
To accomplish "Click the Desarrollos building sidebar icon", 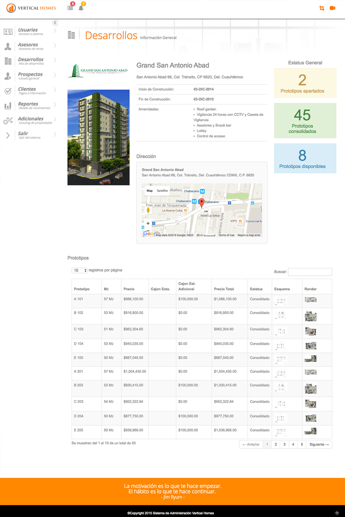I will point(8,61).
